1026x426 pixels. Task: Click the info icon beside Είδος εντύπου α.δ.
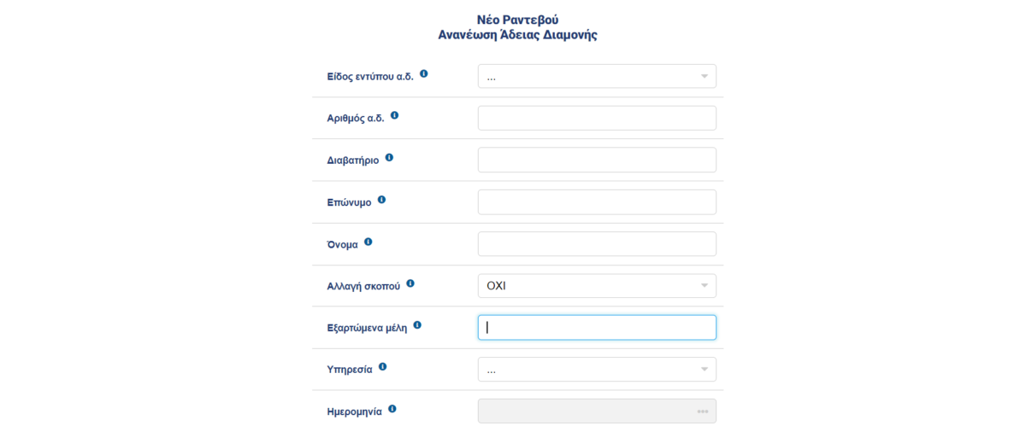pos(424,74)
